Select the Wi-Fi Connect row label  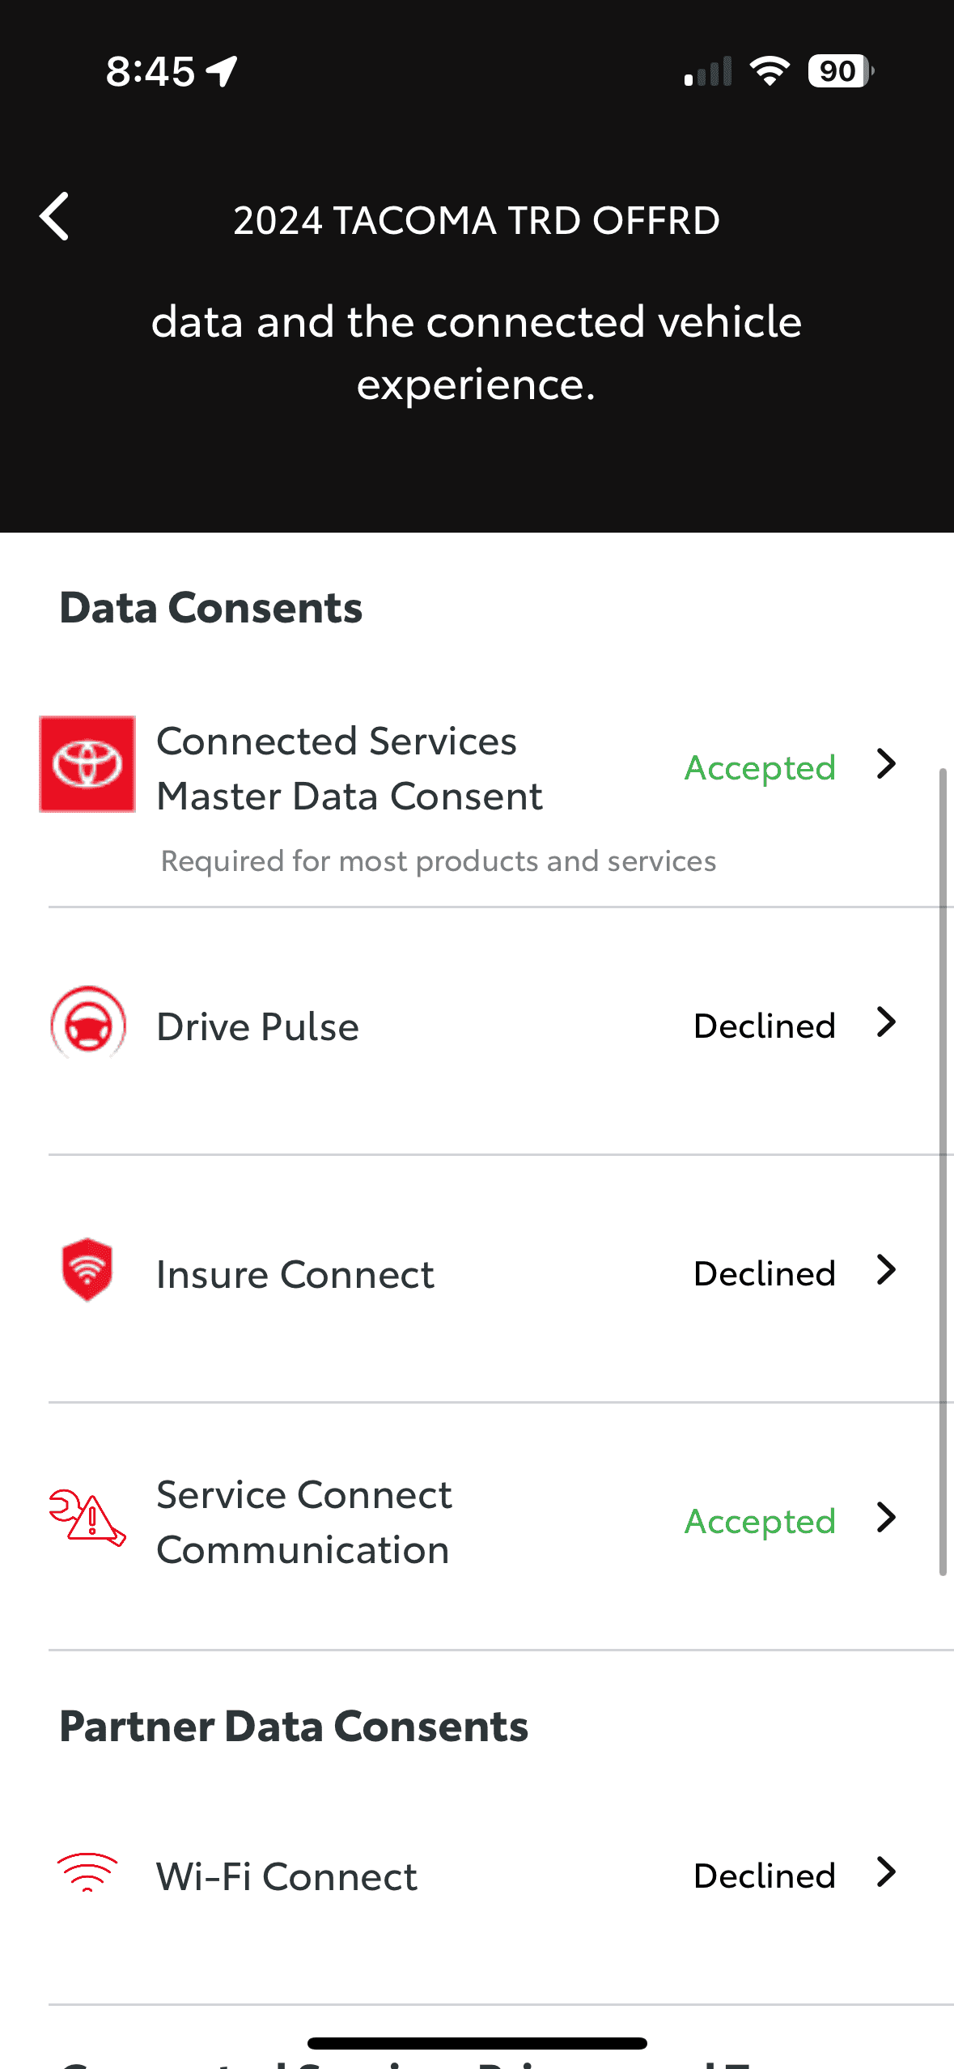(286, 1876)
